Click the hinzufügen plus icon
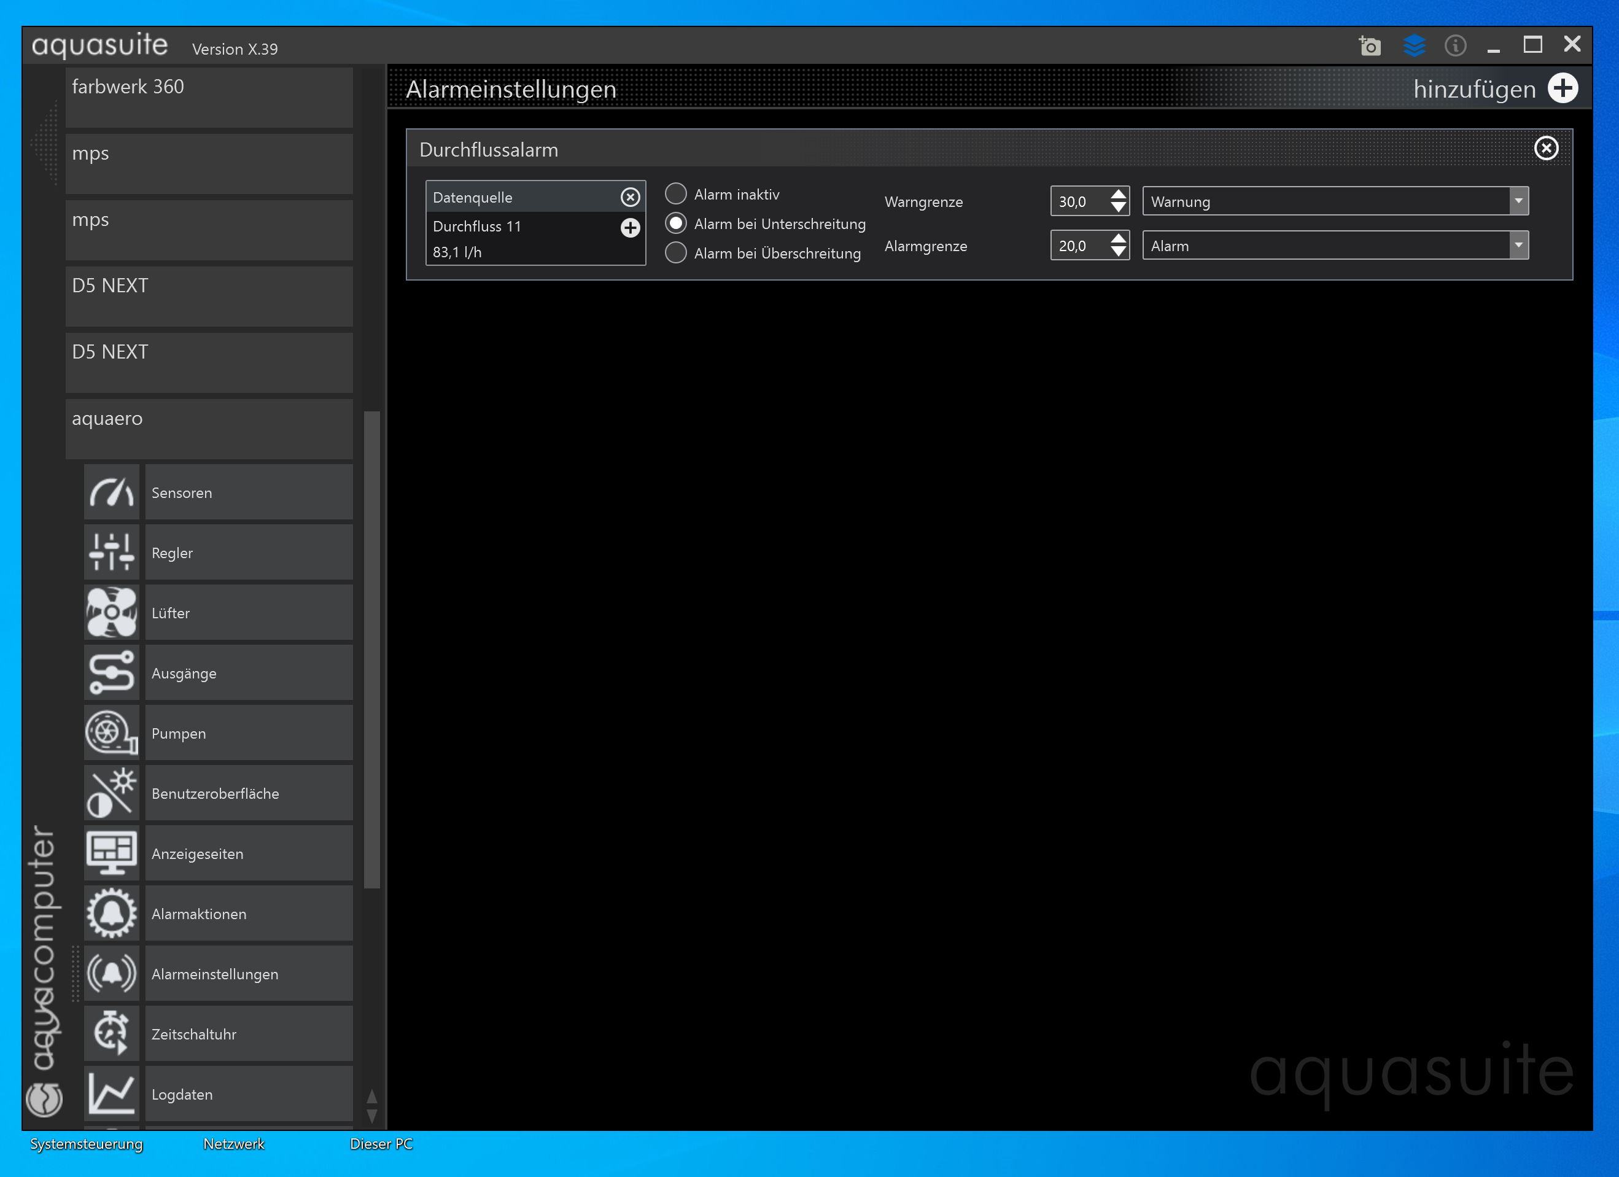Screen dimensions: 1619x1177 tap(1563, 88)
